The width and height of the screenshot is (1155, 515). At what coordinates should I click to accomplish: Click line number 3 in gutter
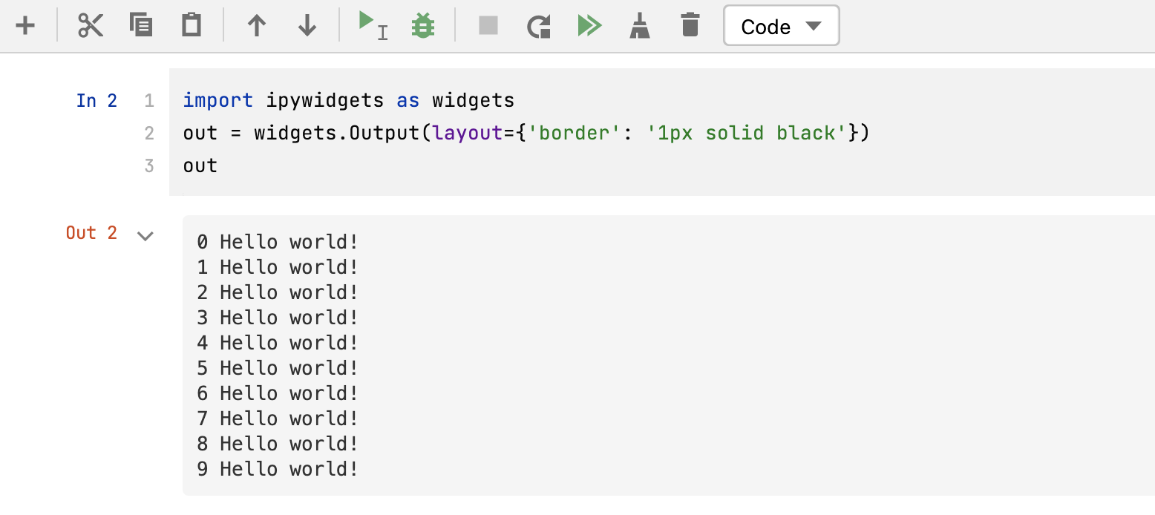149,165
